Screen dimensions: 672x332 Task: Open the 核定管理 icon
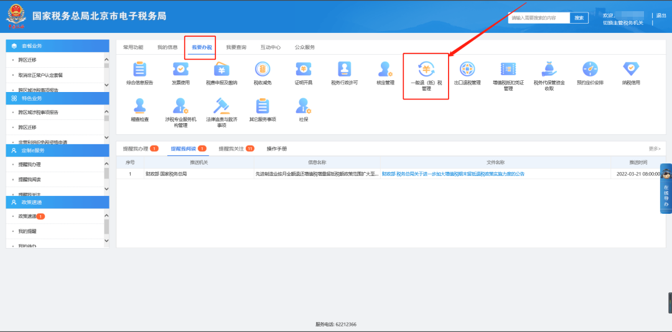(x=385, y=69)
